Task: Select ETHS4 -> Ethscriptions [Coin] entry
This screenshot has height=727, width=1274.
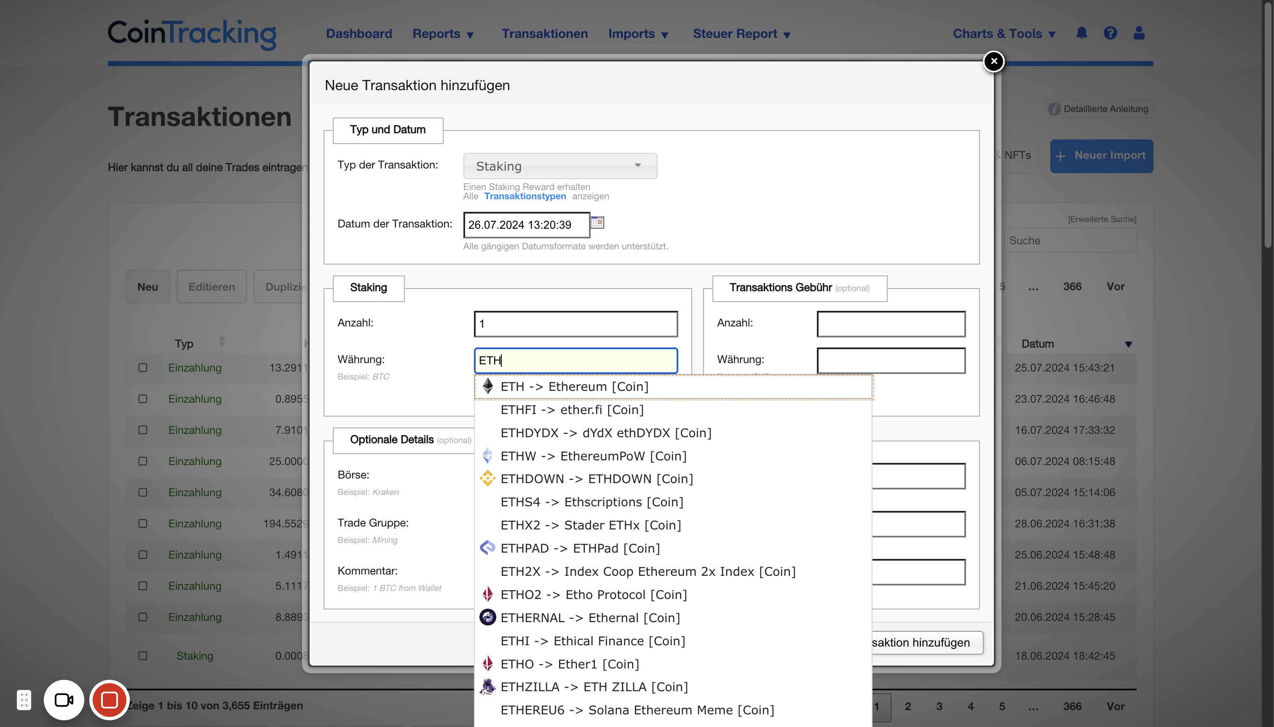Action: [673, 502]
